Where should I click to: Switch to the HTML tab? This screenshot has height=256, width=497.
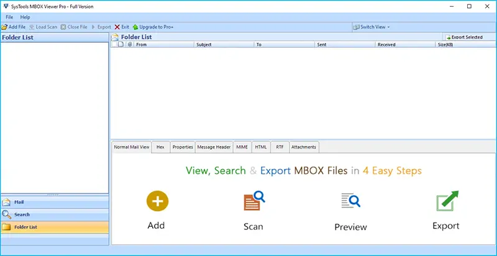coord(261,147)
